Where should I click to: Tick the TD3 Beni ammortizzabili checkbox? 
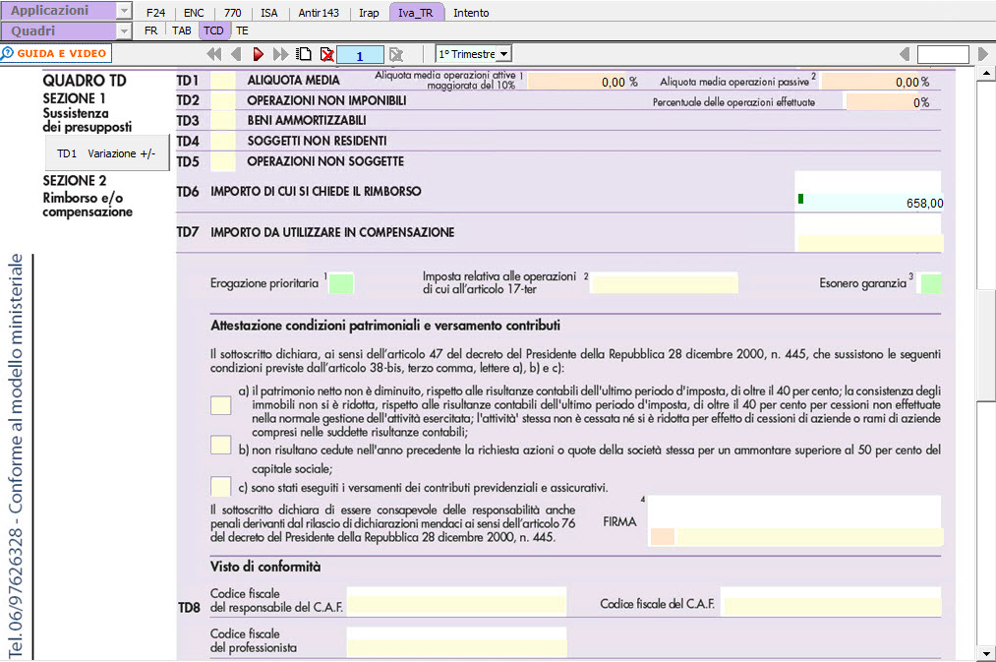pos(222,121)
